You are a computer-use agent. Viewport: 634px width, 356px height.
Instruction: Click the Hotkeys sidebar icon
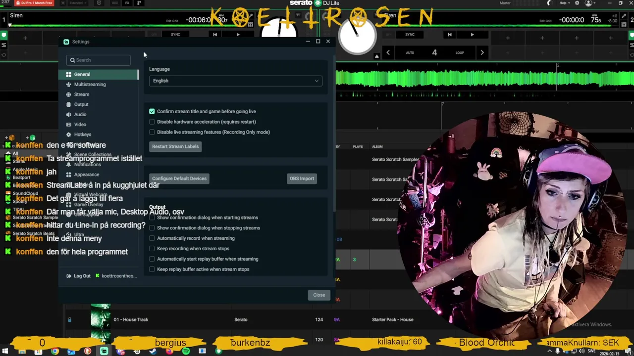point(68,134)
